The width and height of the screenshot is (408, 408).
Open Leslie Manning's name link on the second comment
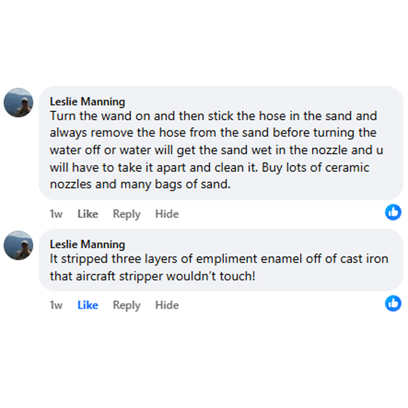87,244
